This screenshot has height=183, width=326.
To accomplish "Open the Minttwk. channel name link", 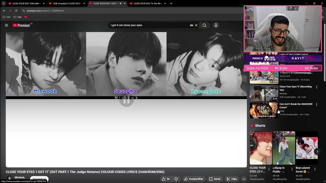I will click(20, 177).
